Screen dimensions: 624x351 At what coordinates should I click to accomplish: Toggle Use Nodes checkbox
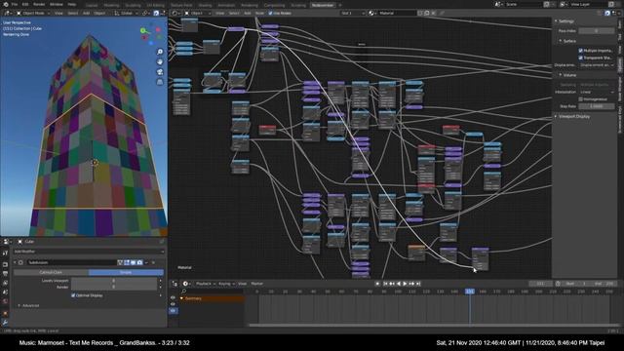(271, 13)
